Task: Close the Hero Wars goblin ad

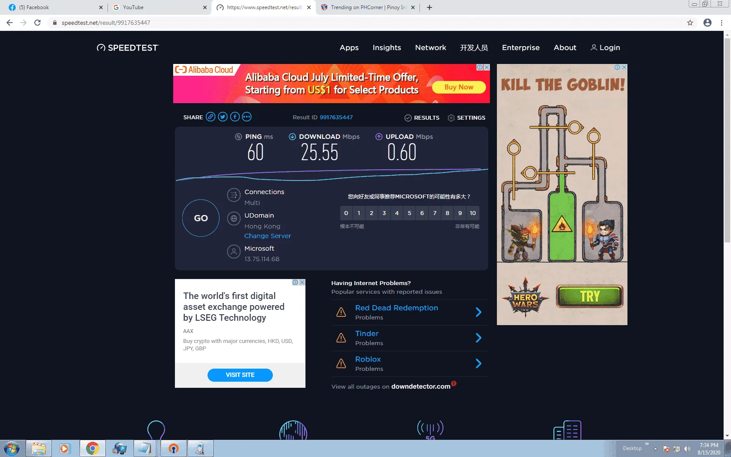Action: pyautogui.click(x=624, y=67)
